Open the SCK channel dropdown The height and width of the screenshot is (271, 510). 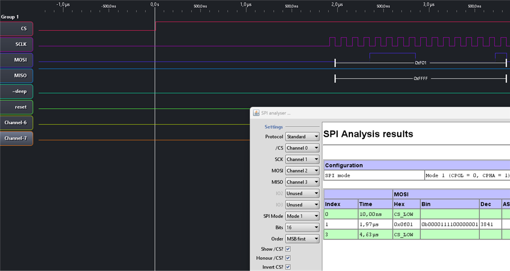(x=302, y=160)
